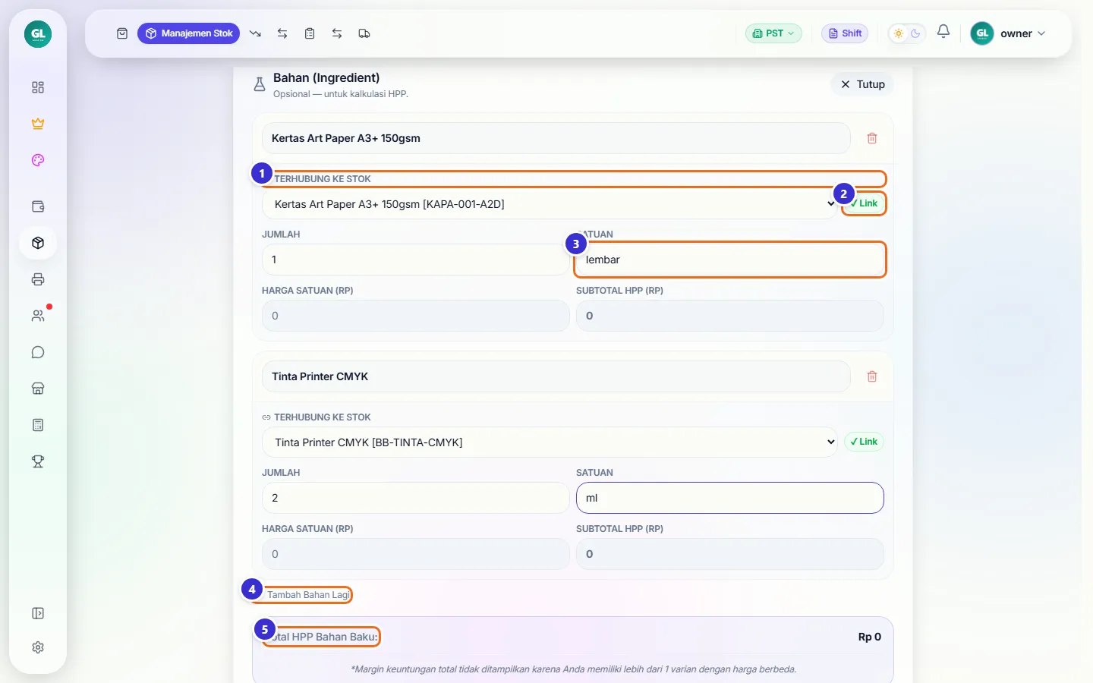1093x683 pixels.
Task: Open the printer icon in sidebar
Action: tap(38, 279)
